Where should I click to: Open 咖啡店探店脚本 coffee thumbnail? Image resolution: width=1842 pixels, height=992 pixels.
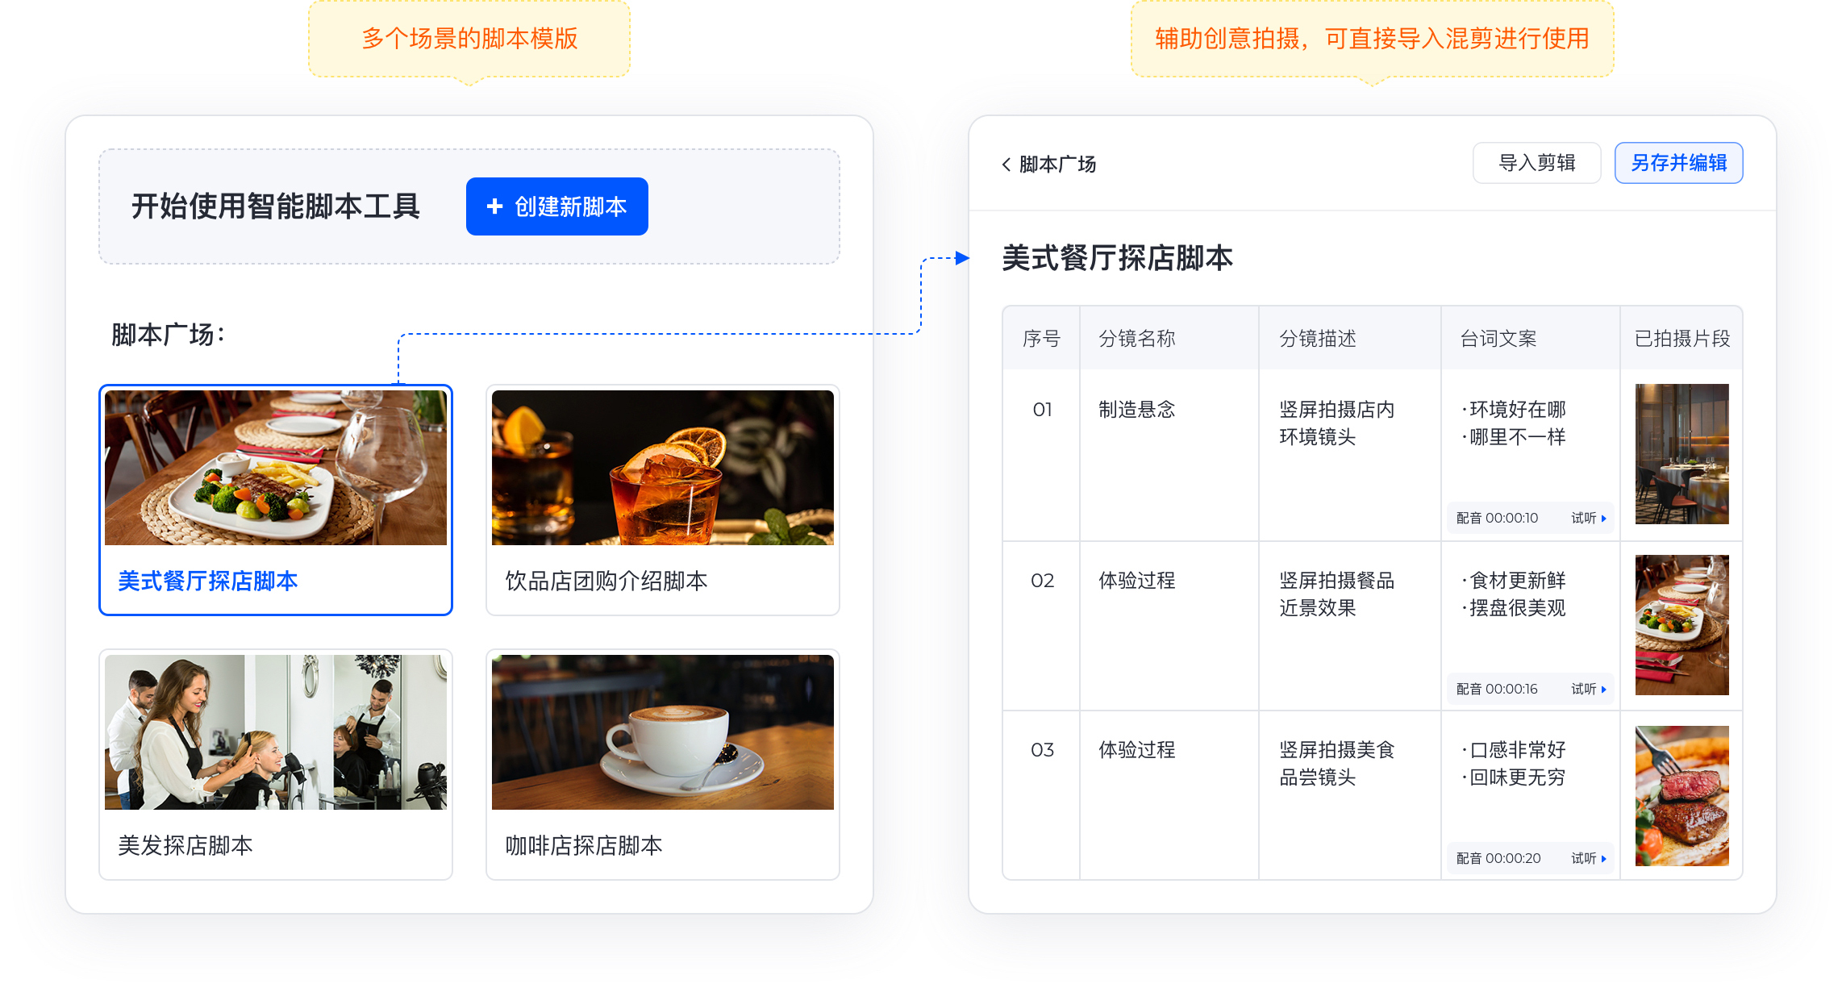(662, 732)
